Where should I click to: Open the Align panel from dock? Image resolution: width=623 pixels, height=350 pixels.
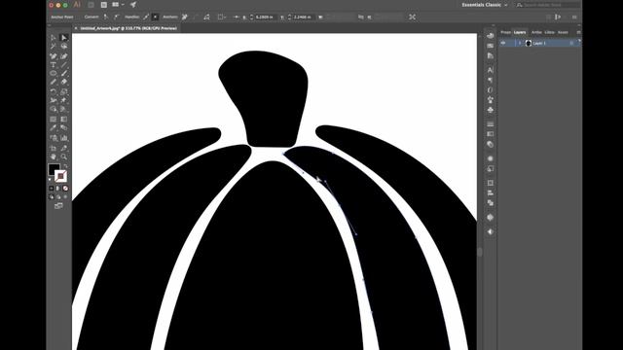[x=491, y=192]
